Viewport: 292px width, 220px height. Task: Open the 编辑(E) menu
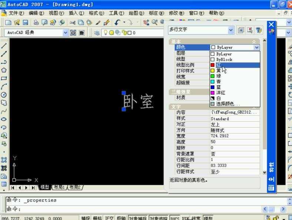[x=36, y=13]
